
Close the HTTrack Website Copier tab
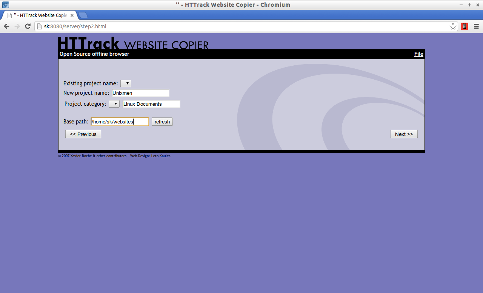pyautogui.click(x=72, y=15)
